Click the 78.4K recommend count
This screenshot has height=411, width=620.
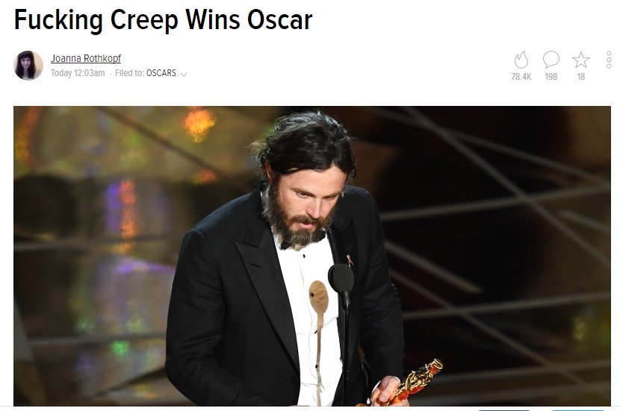coord(521,77)
